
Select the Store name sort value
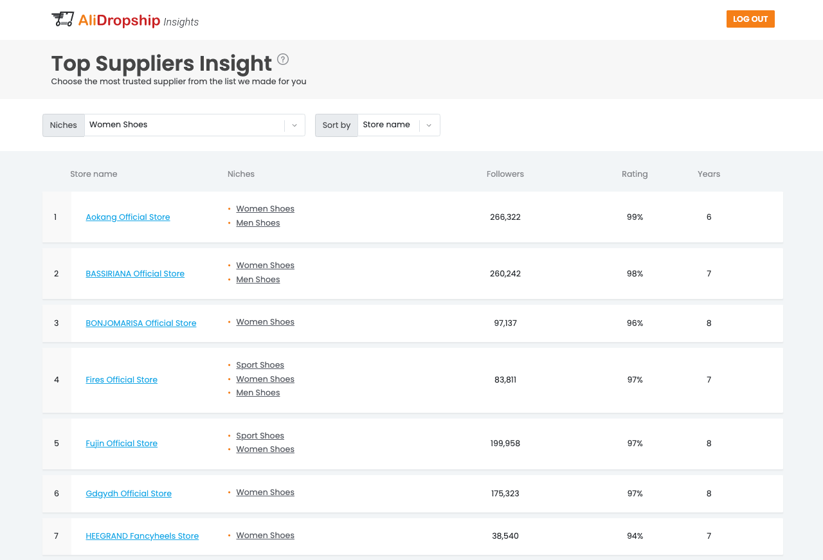point(386,125)
